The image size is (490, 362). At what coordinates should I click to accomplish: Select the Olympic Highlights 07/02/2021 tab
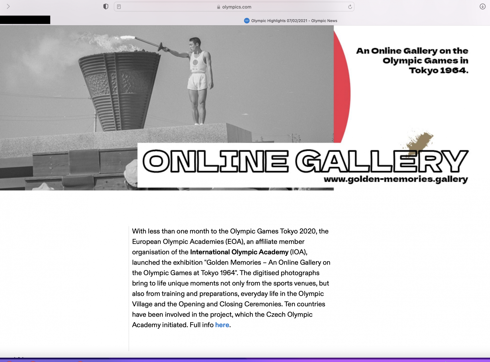point(290,21)
